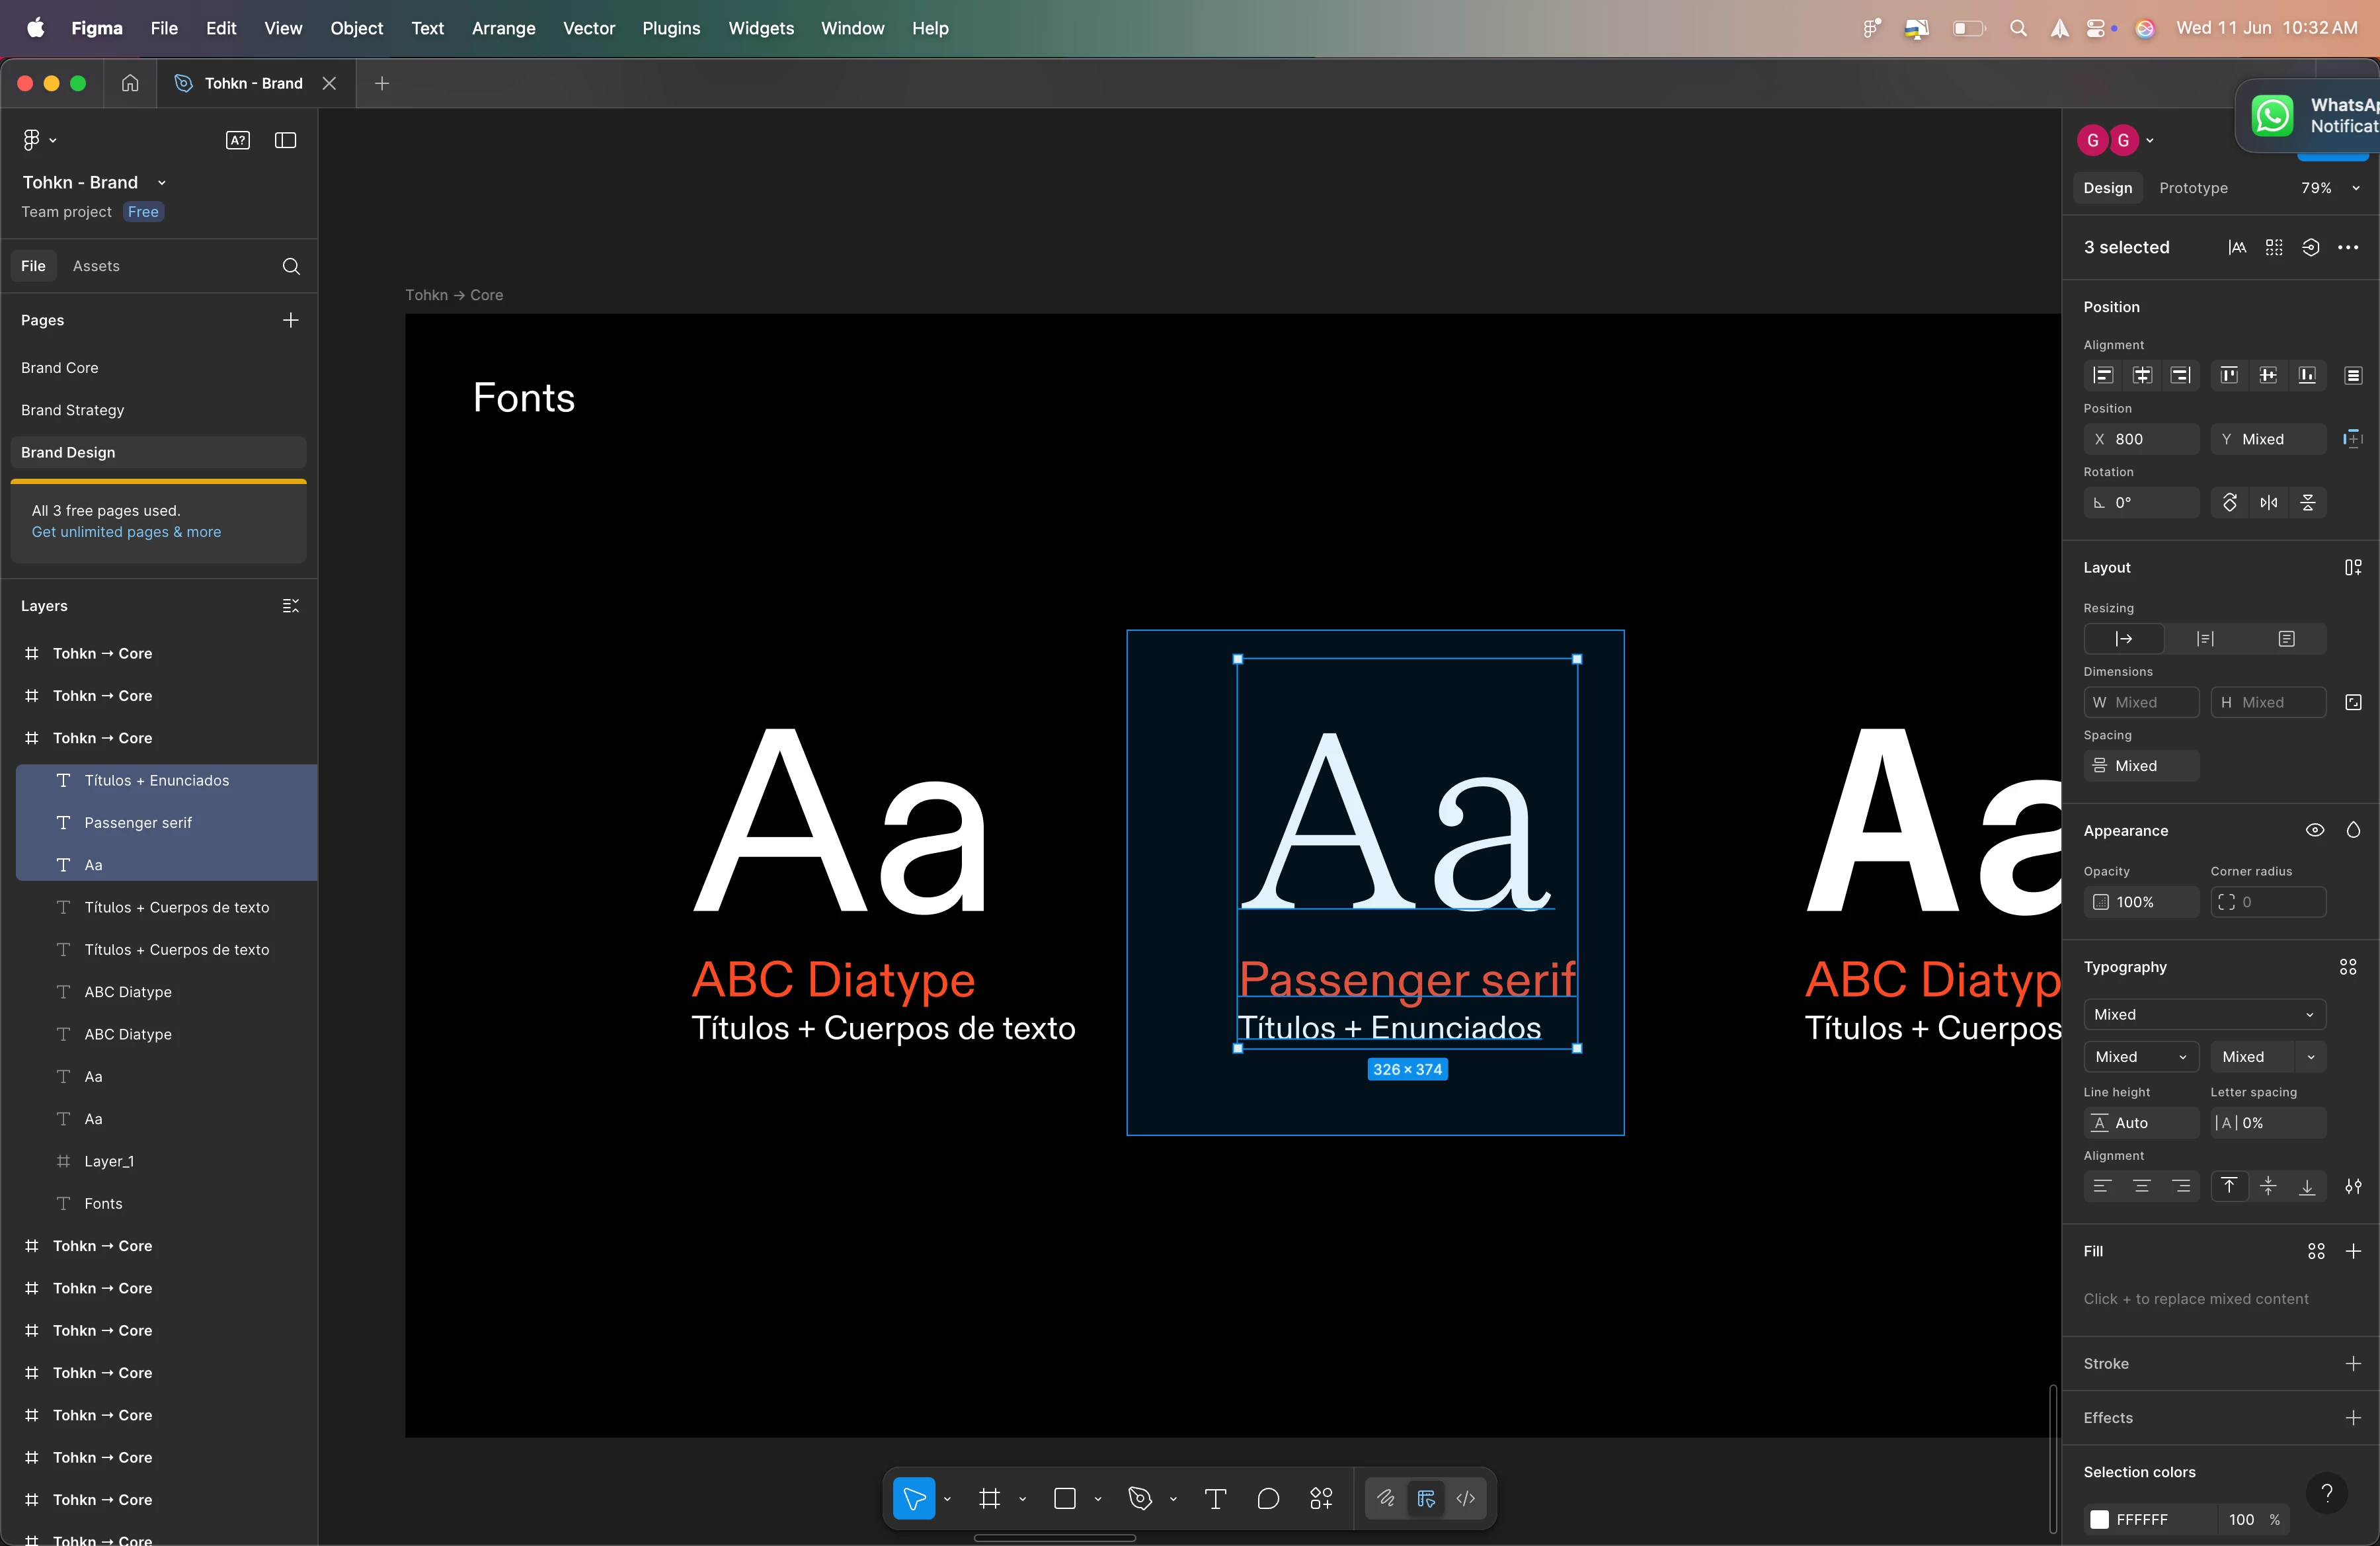Click the align top icon in Alignment
Viewport: 2380px width, 1546px height.
2229,375
